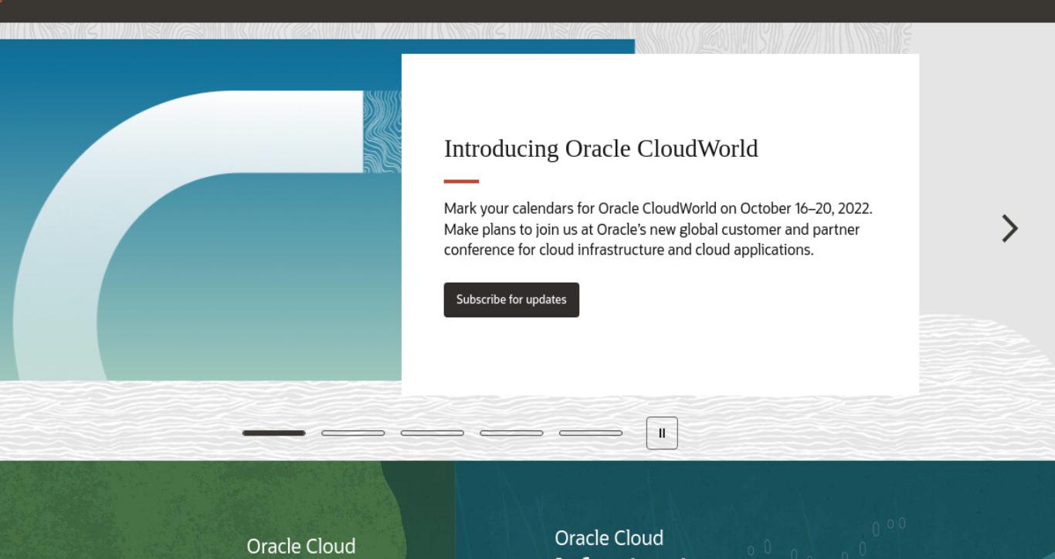
Task: Select the first carousel slide indicator
Action: pos(274,433)
